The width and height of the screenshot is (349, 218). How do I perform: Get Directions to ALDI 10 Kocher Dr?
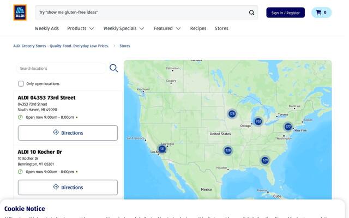pyautogui.click(x=68, y=187)
